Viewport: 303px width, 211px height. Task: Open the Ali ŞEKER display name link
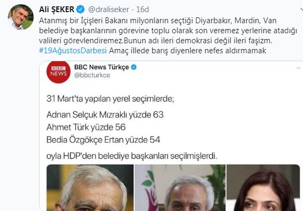tap(56, 9)
